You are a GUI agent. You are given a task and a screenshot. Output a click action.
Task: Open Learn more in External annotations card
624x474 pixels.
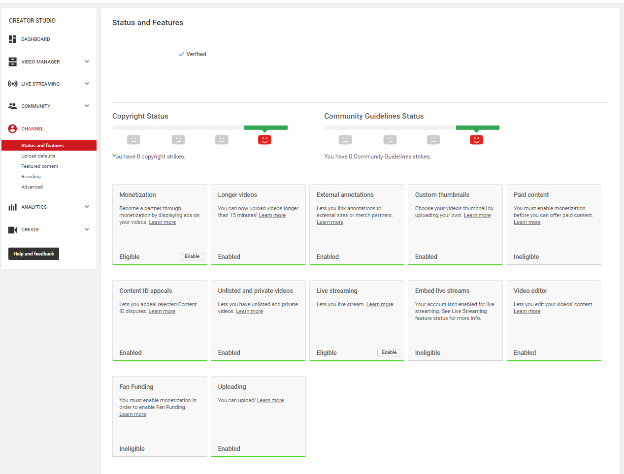[330, 222]
